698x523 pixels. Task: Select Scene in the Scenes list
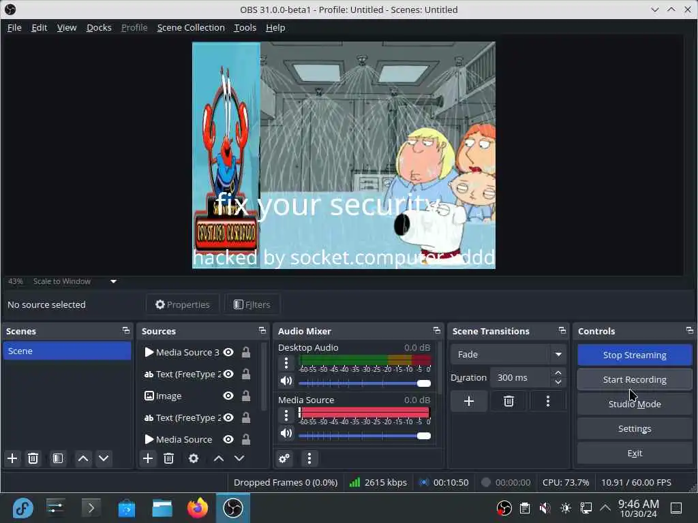[x=67, y=351]
